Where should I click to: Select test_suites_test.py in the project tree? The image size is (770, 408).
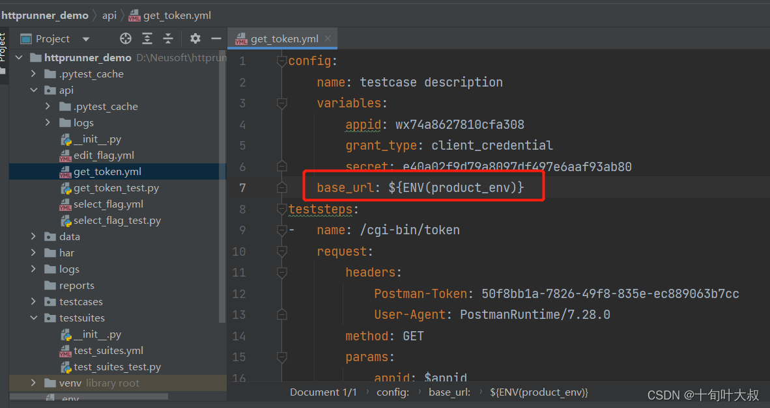pyautogui.click(x=117, y=367)
